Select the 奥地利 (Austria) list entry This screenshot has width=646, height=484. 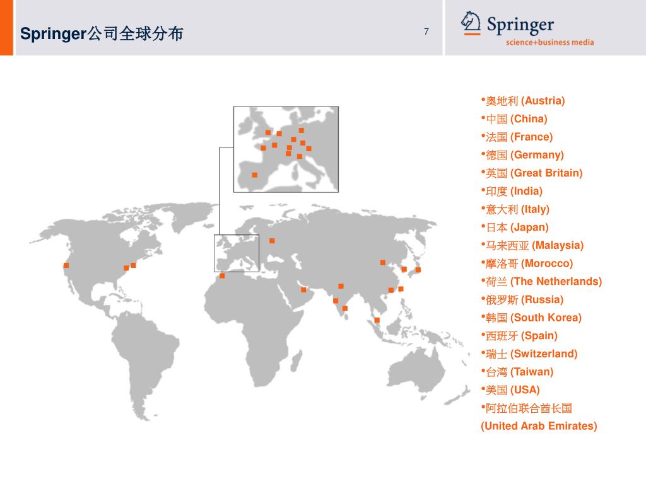[523, 101]
